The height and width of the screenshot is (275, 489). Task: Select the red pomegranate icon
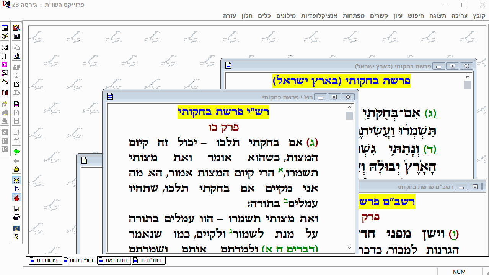16,198
